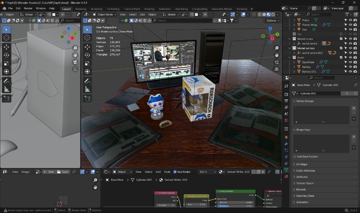Toggle the camera view icon in main viewport
Screen dimensions: 360x213
click(x=277, y=62)
